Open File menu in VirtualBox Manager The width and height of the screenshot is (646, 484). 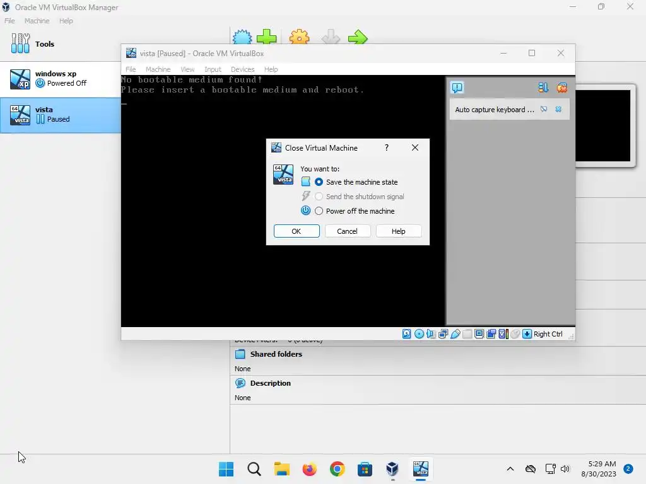pos(9,21)
